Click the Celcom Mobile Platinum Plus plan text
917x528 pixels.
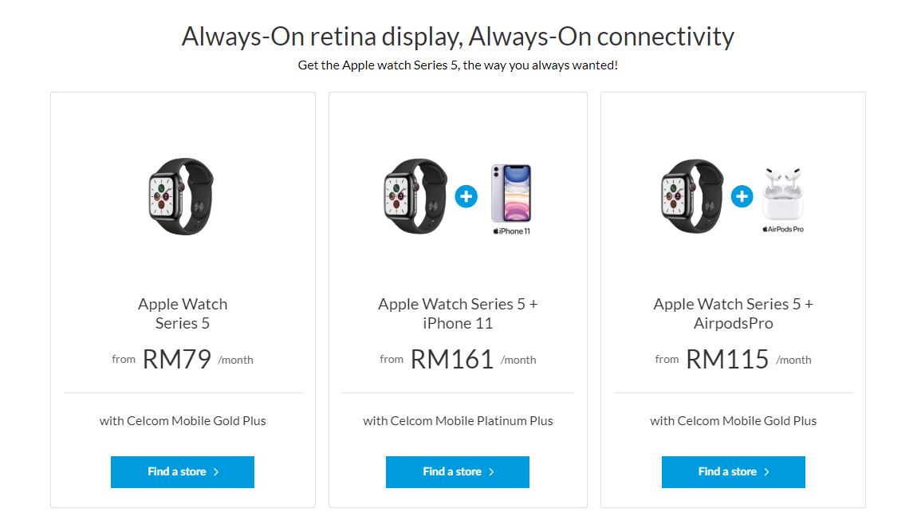tap(458, 421)
